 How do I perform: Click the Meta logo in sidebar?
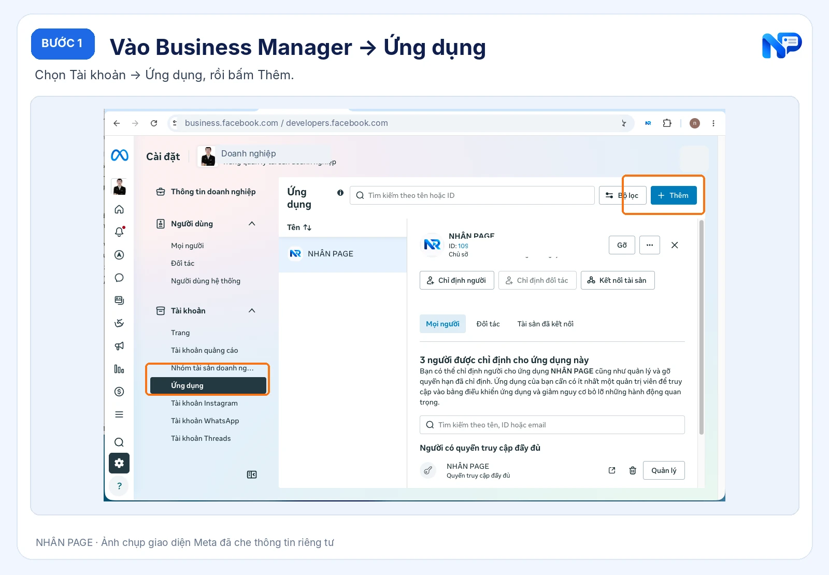click(x=120, y=155)
